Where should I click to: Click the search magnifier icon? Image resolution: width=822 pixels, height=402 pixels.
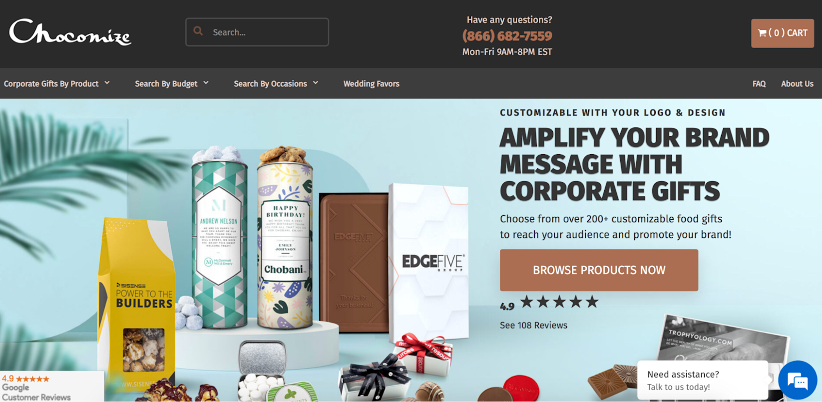[198, 31]
